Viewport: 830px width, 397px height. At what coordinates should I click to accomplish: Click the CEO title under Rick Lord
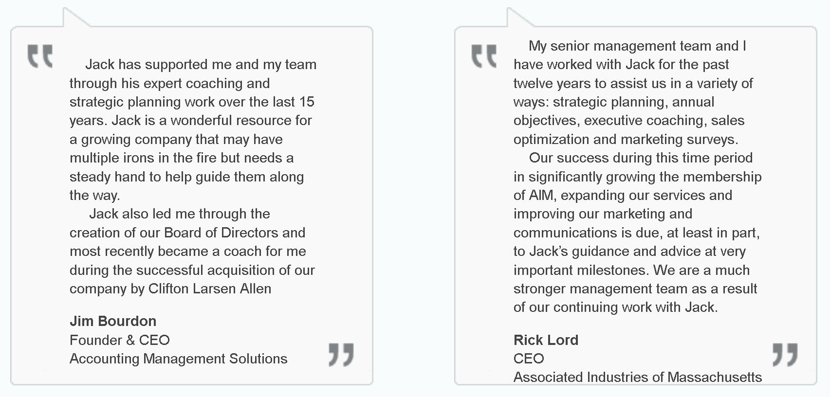pos(529,359)
